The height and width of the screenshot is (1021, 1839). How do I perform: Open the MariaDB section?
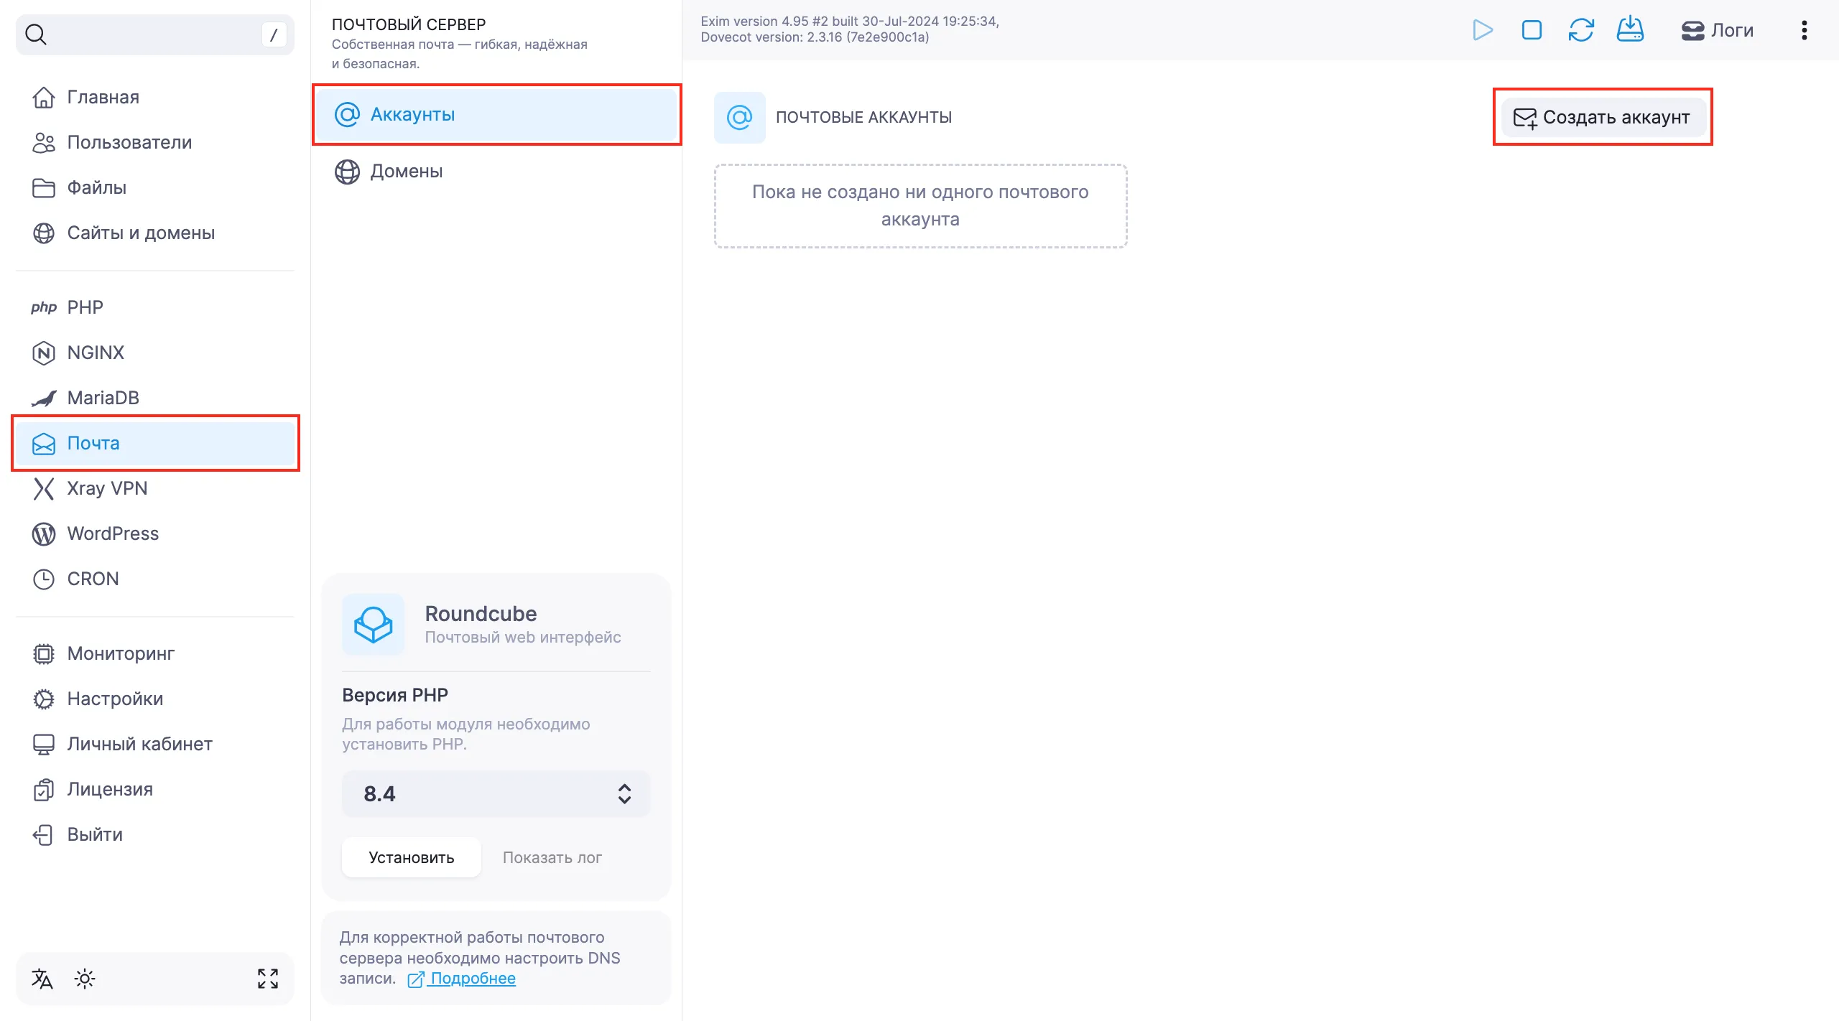(103, 398)
